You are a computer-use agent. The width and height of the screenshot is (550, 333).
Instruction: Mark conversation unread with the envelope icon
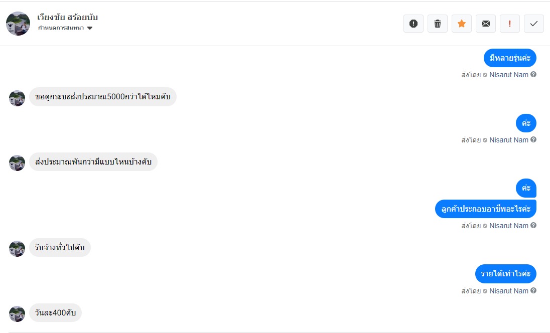click(x=486, y=24)
